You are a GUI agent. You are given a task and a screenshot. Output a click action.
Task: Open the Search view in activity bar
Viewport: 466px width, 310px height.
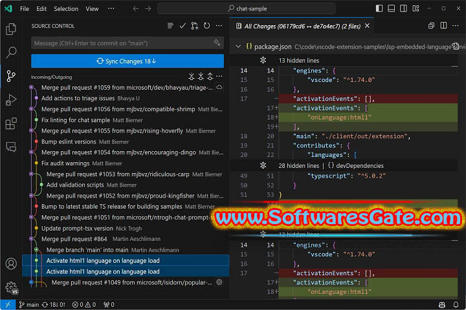point(11,52)
